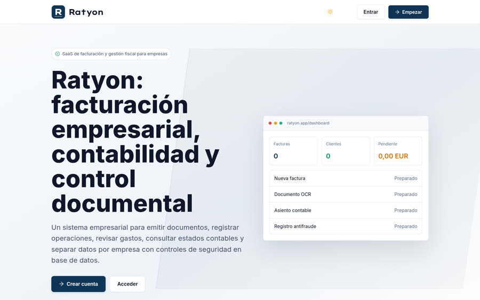The width and height of the screenshot is (480, 300).
Task: Click the ratyon.app/dashboard address text
Action: point(308,123)
